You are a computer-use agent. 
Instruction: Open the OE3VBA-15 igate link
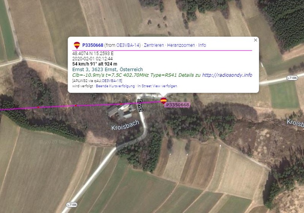pos(111,80)
